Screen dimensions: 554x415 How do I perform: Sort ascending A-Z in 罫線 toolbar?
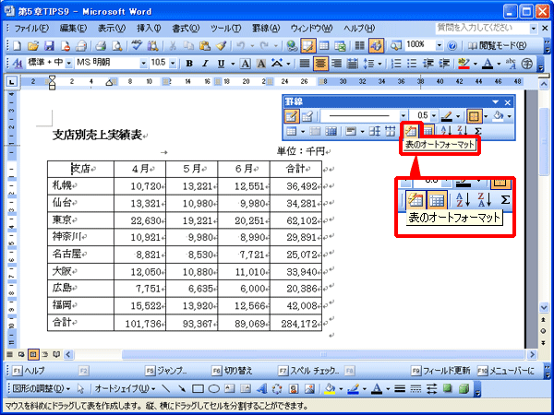point(446,131)
